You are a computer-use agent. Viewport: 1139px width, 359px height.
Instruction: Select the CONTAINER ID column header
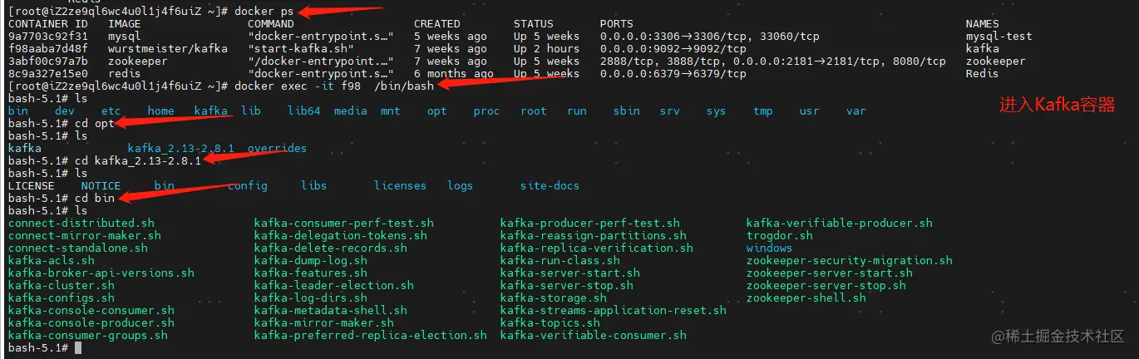coord(47,23)
